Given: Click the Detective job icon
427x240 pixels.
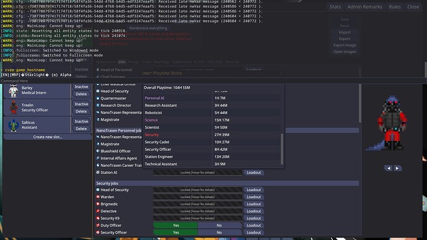Looking at the screenshot, I should (98, 211).
